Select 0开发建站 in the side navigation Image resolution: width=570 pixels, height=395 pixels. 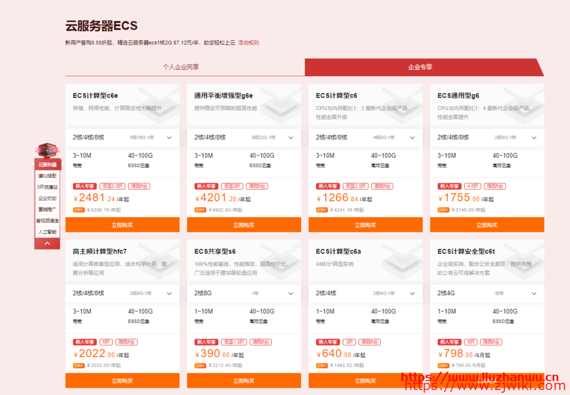coord(48,187)
